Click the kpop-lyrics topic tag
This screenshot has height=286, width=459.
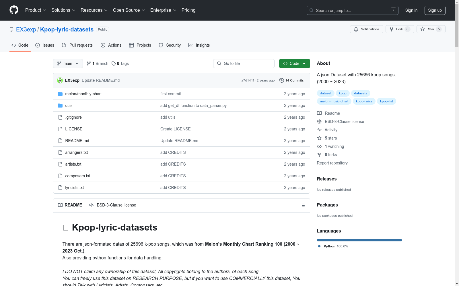pos(364,101)
